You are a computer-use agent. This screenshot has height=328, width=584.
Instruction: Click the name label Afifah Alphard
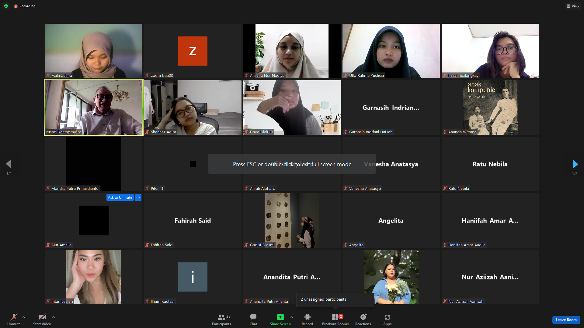click(262, 188)
